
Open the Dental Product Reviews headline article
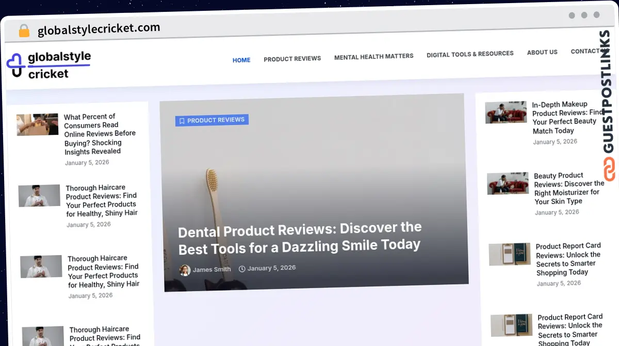pyautogui.click(x=300, y=238)
